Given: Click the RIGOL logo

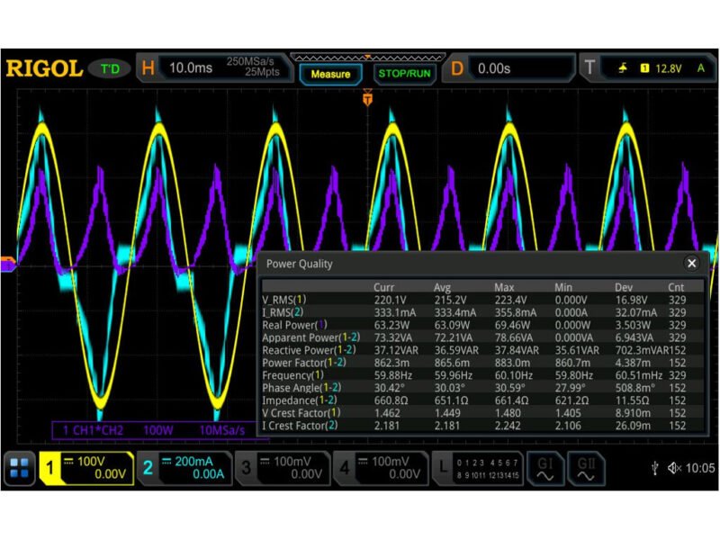Looking at the screenshot, I should pyautogui.click(x=44, y=68).
